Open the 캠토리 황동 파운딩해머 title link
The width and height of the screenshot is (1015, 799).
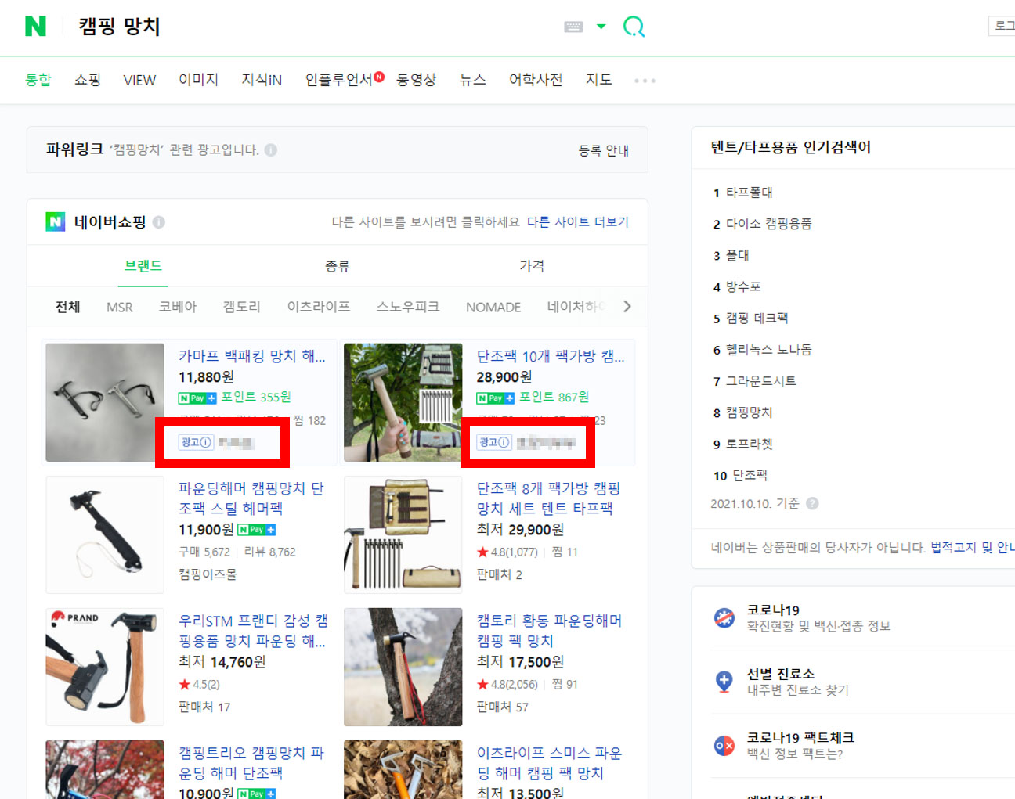coord(550,631)
